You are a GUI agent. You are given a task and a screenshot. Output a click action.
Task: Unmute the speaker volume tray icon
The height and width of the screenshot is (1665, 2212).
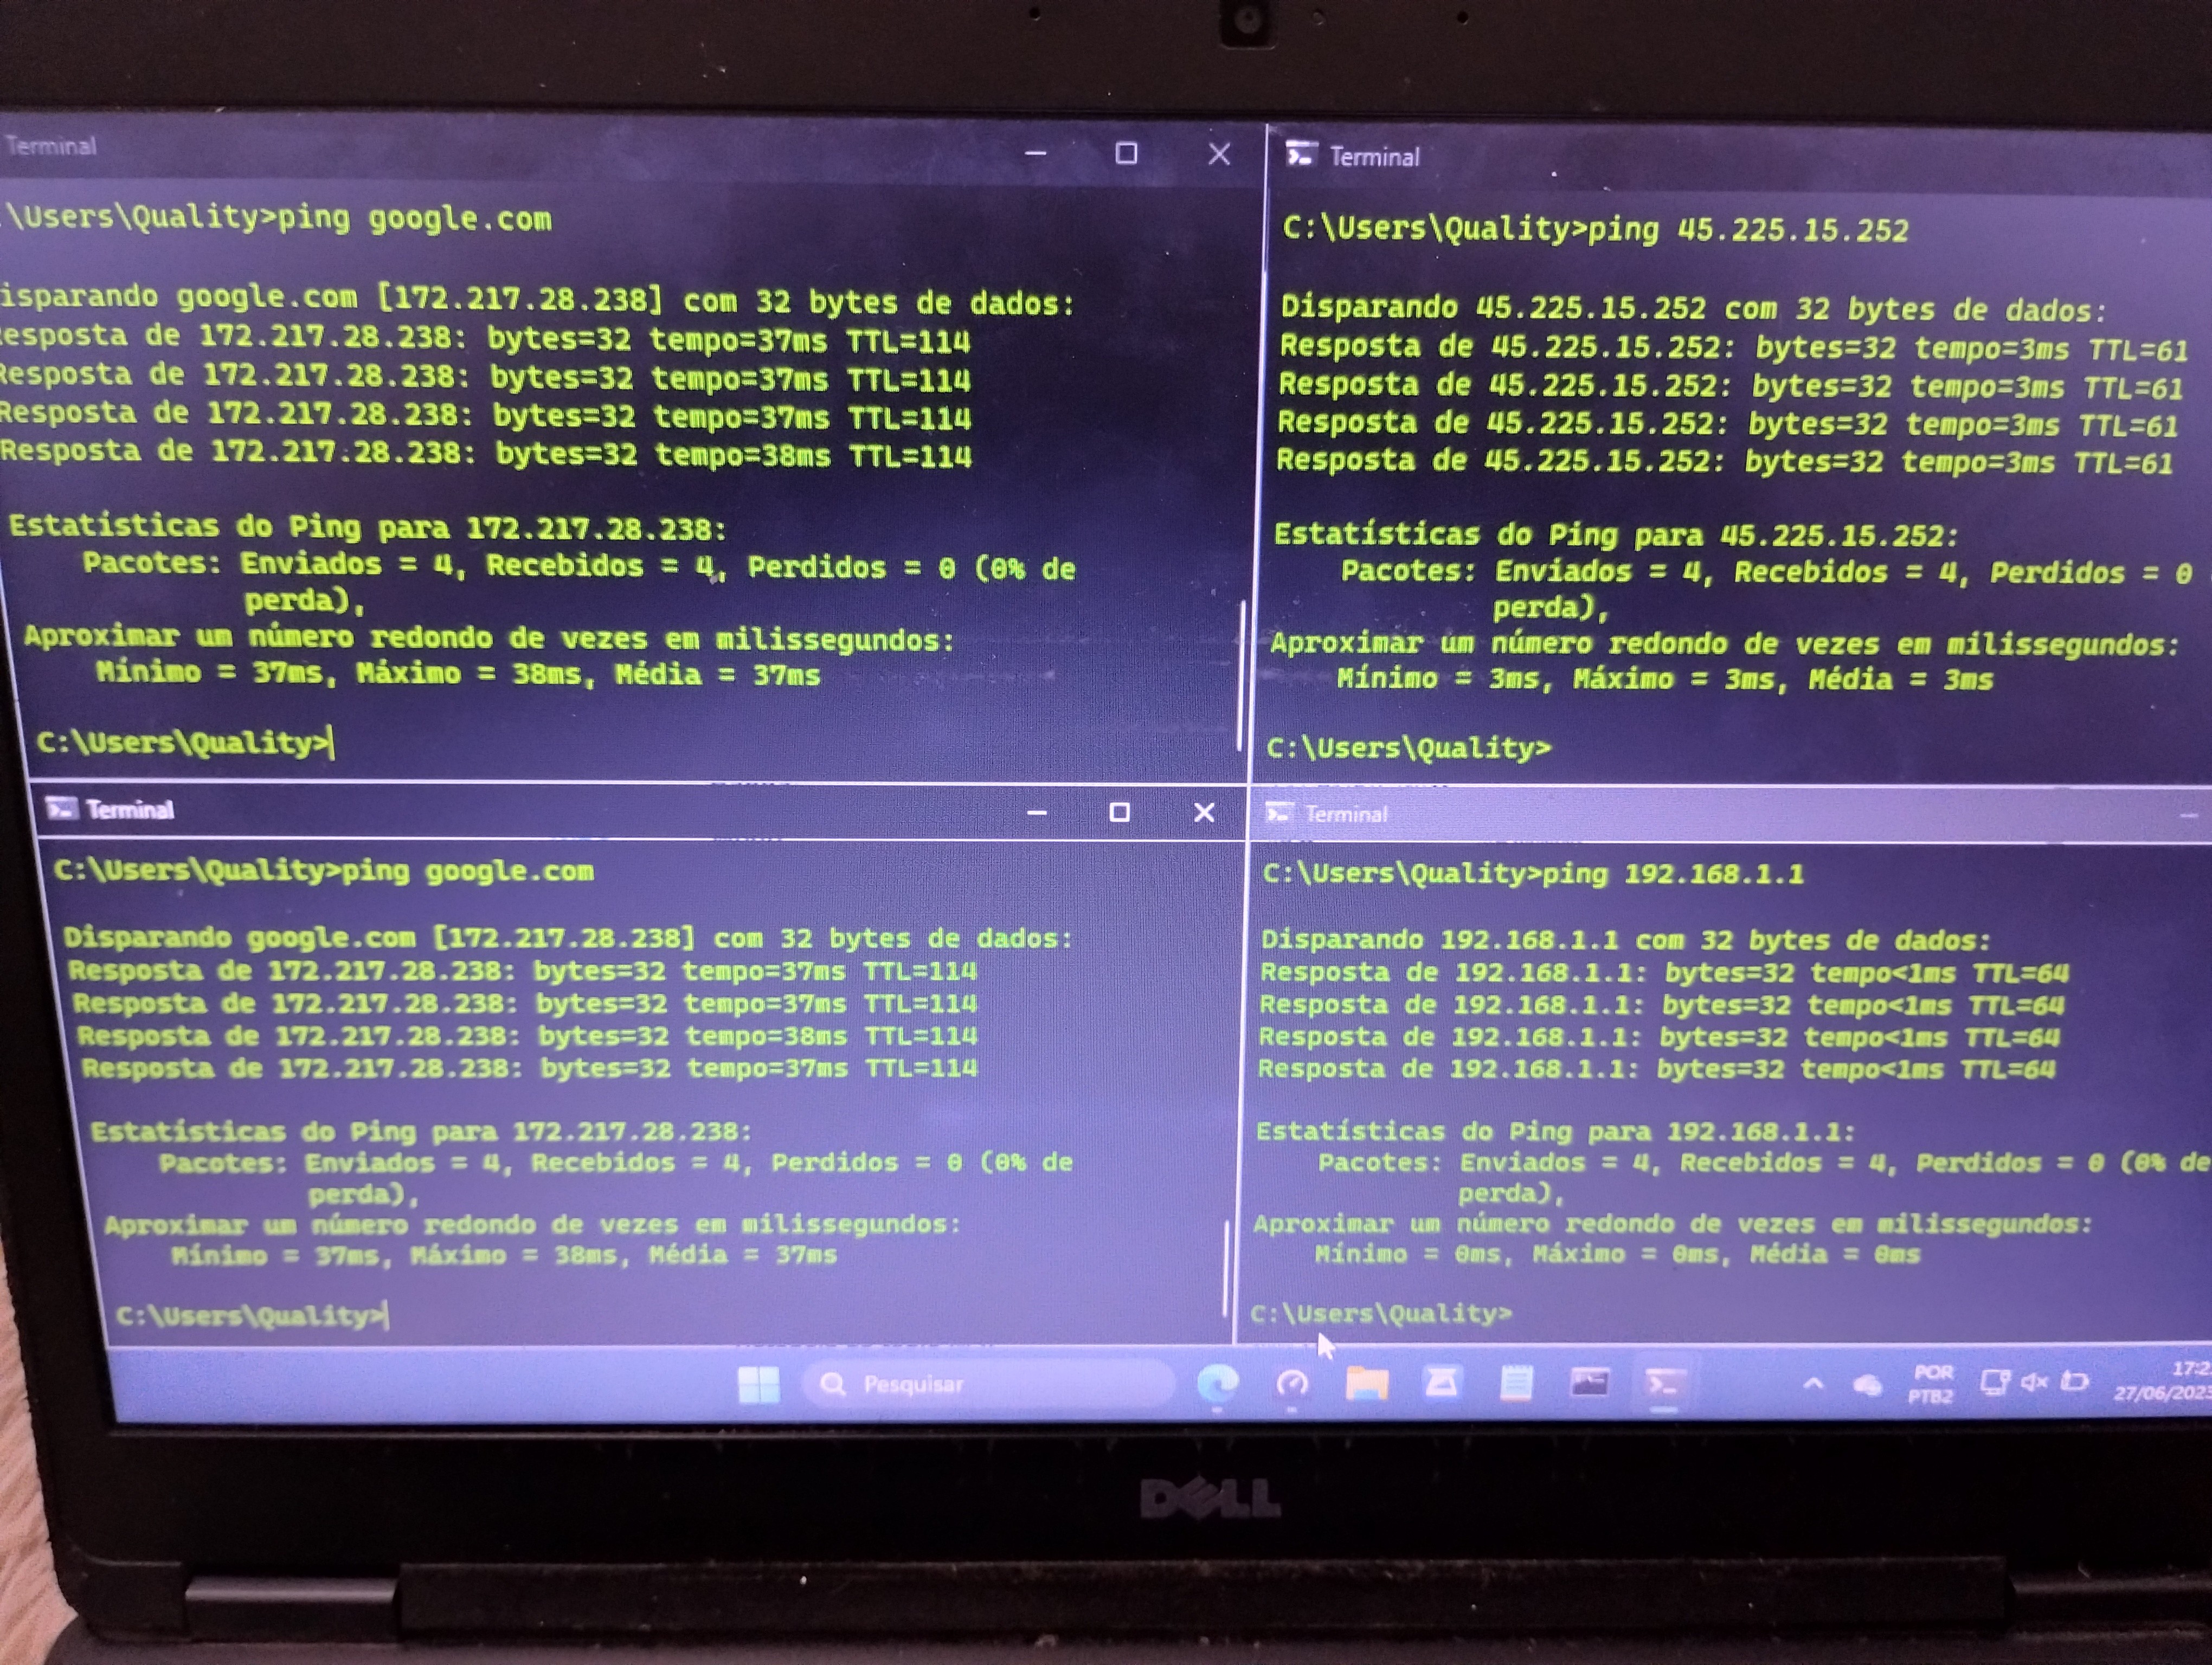tap(2034, 1382)
